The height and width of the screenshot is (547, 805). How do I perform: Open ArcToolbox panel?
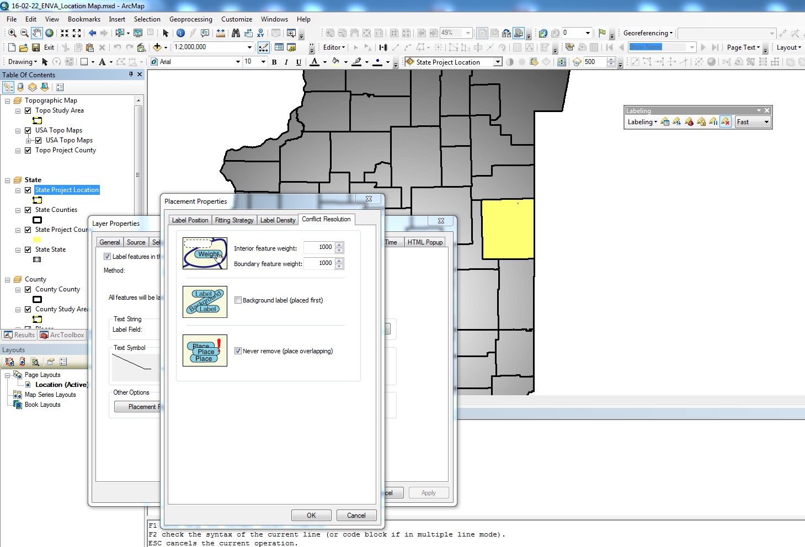click(62, 335)
